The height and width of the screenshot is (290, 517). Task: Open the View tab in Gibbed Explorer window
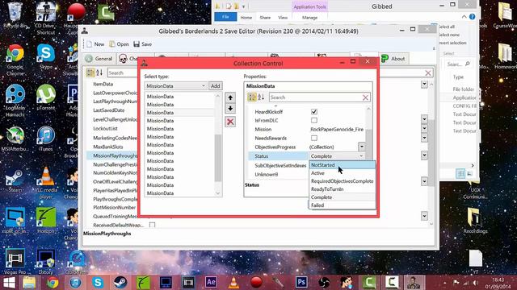click(283, 18)
